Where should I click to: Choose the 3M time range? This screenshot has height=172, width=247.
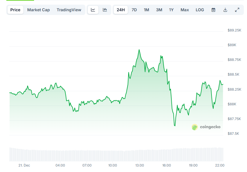pos(159,10)
